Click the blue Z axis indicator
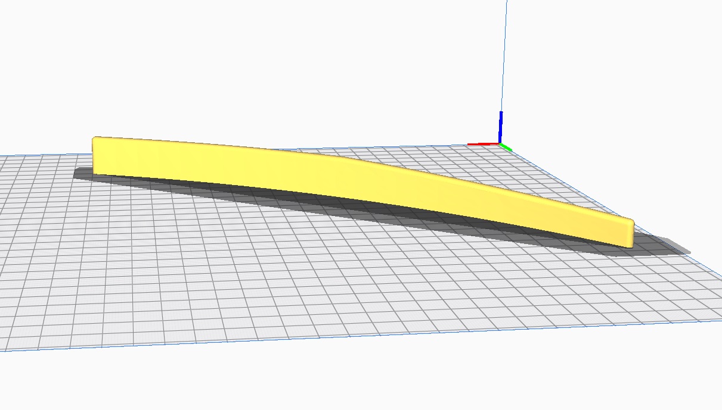722x410 pixels. [501, 126]
